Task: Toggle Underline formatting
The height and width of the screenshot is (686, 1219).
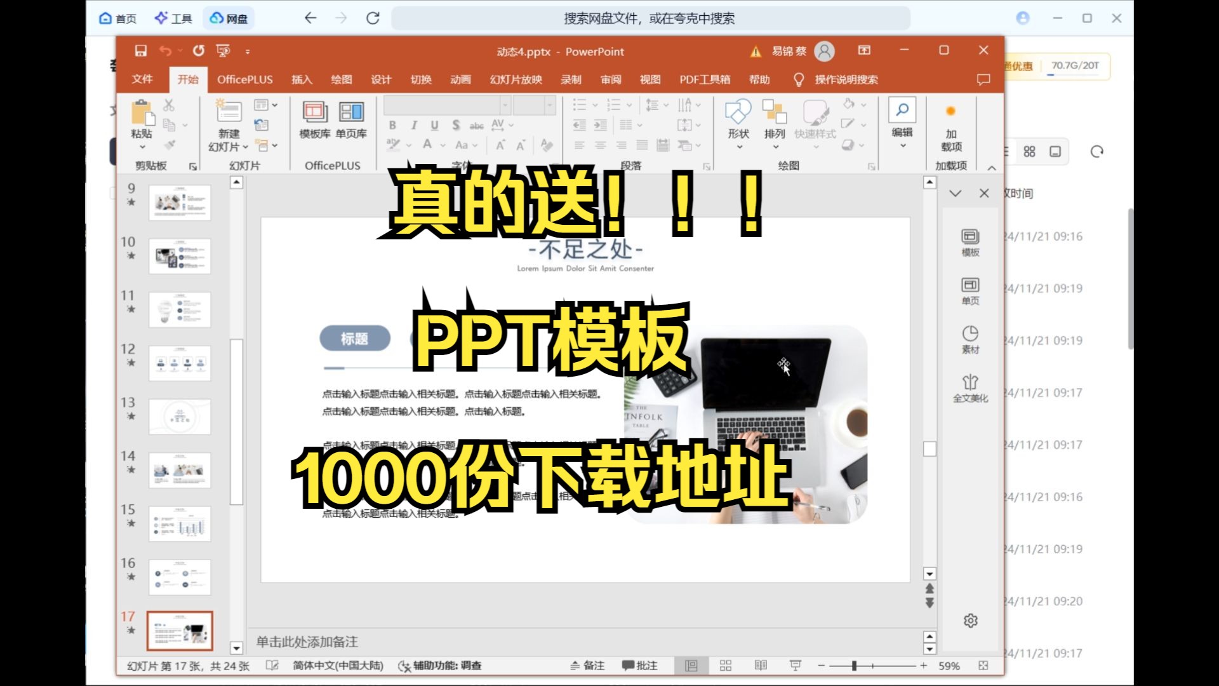Action: [434, 125]
